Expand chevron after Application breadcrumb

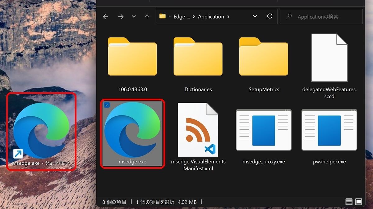(228, 17)
